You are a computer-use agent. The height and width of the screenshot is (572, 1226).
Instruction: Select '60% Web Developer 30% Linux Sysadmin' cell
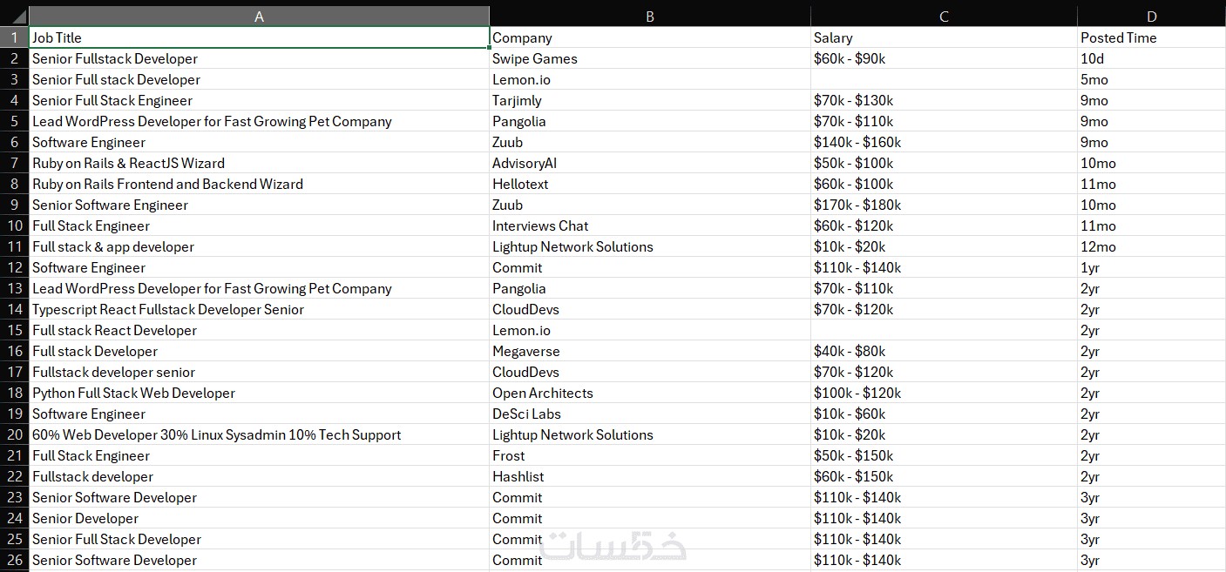coord(259,434)
